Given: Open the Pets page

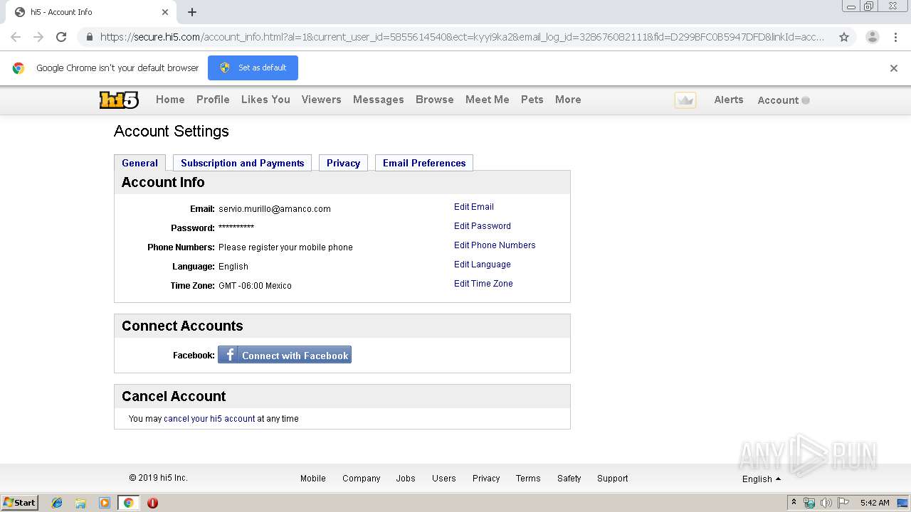Looking at the screenshot, I should (x=532, y=100).
